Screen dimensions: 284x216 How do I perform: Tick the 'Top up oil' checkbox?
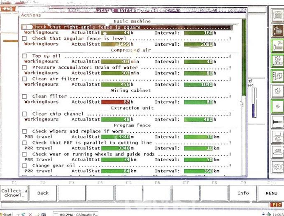pos(24,56)
